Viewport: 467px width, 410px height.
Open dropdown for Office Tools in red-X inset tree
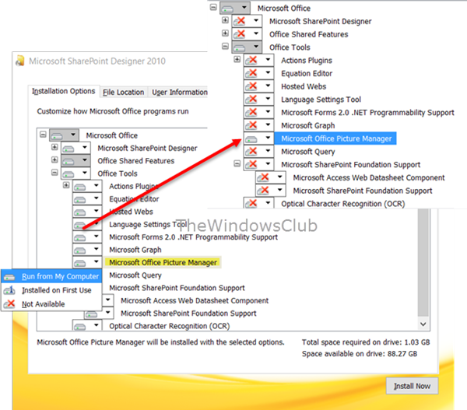(x=256, y=47)
